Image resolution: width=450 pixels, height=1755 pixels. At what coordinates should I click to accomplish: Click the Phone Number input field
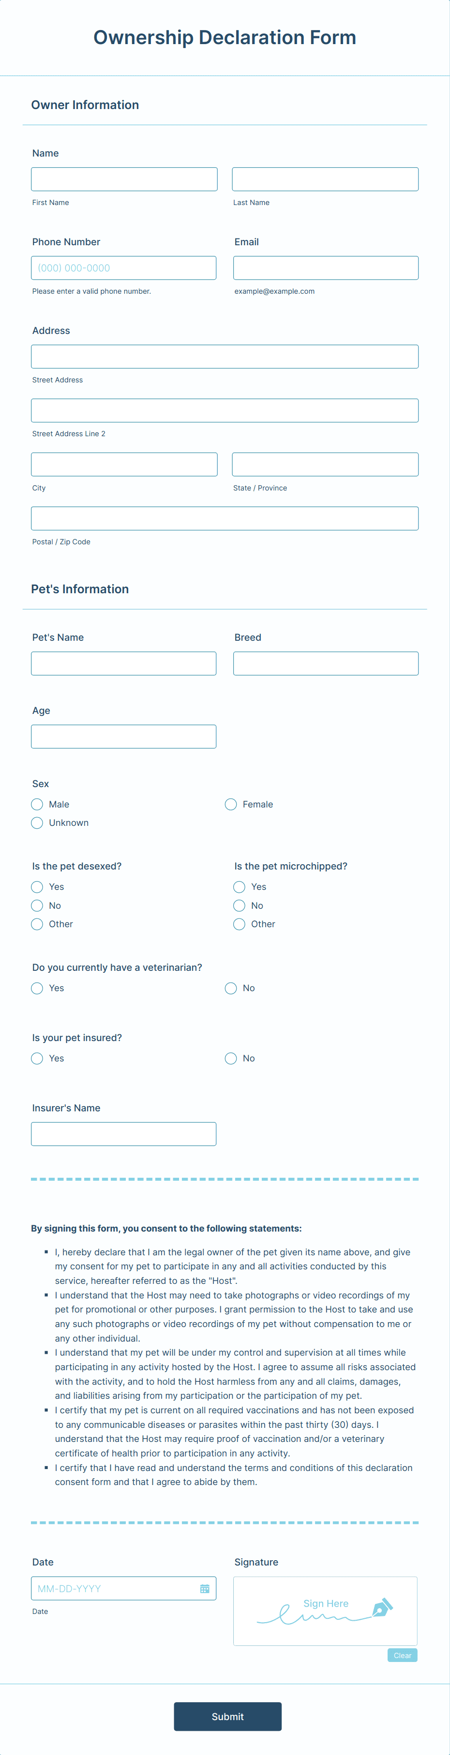pyautogui.click(x=124, y=268)
